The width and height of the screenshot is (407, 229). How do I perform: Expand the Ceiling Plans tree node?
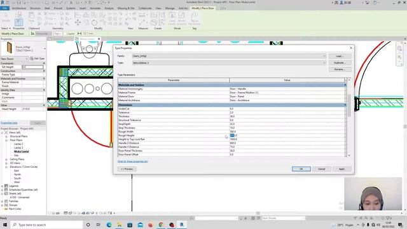coord(6,159)
